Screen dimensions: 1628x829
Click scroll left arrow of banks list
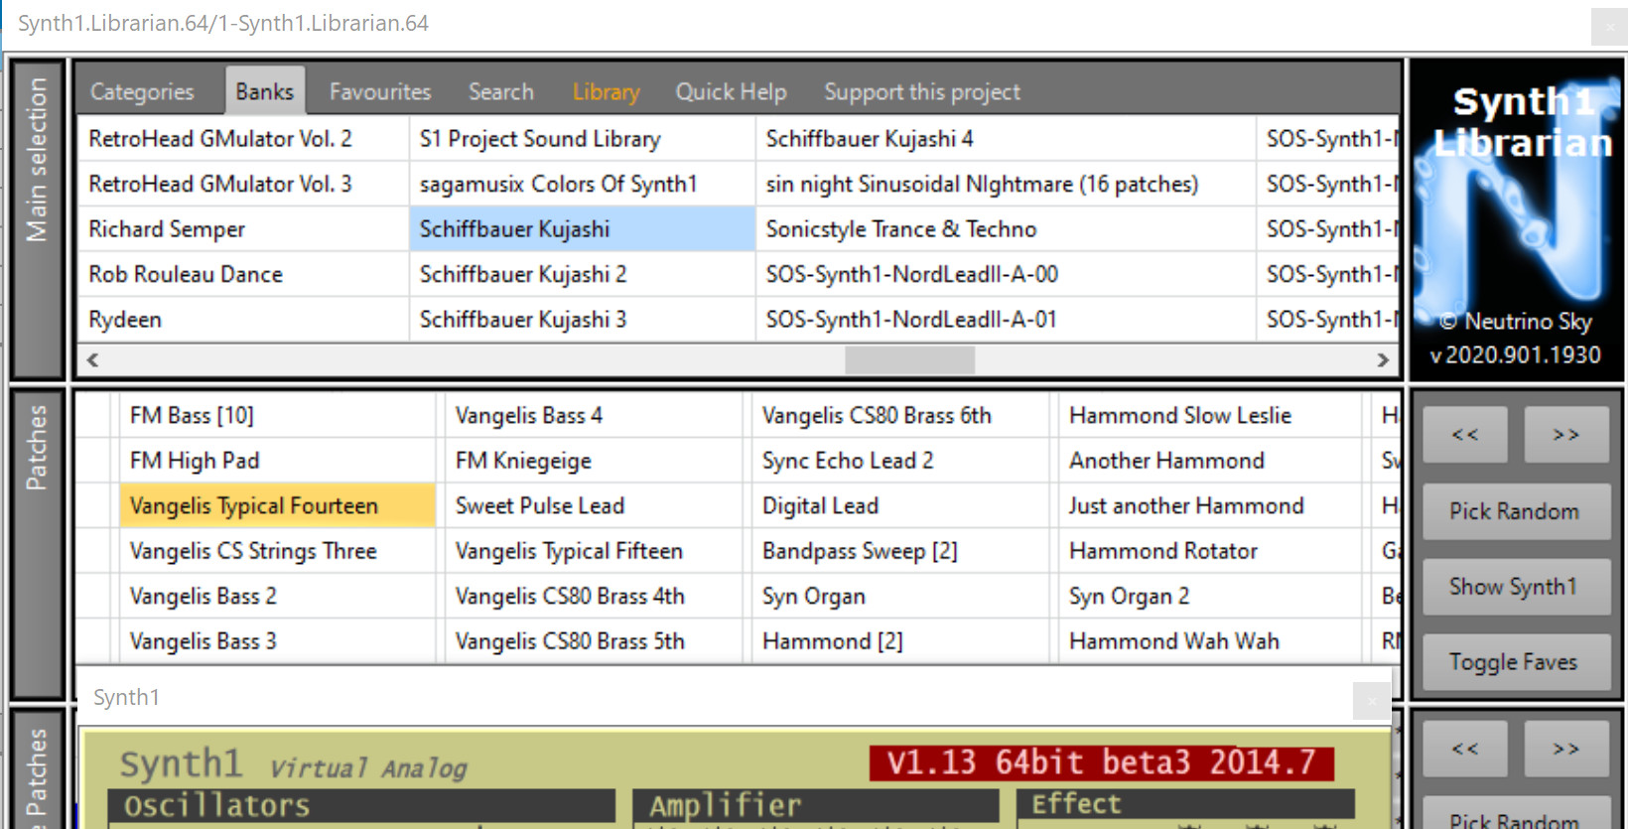92,359
